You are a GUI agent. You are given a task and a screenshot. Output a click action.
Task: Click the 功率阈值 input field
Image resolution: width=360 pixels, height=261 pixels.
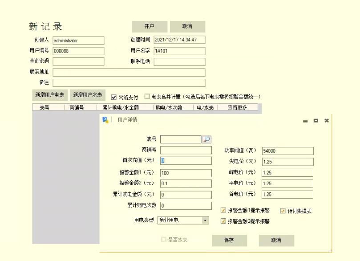point(287,151)
